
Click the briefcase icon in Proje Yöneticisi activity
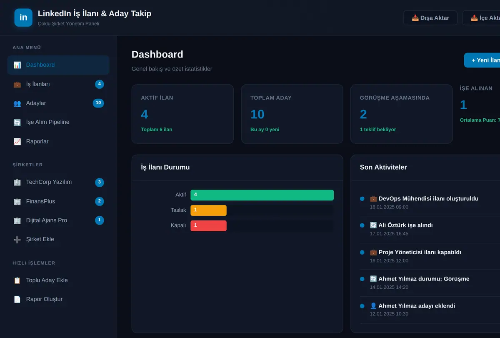[373, 252]
